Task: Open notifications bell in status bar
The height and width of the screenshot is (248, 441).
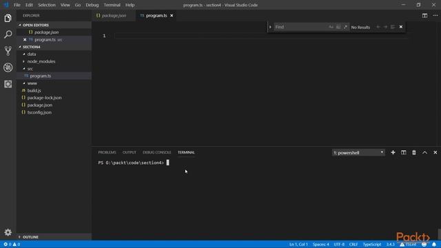Action: [434, 245]
